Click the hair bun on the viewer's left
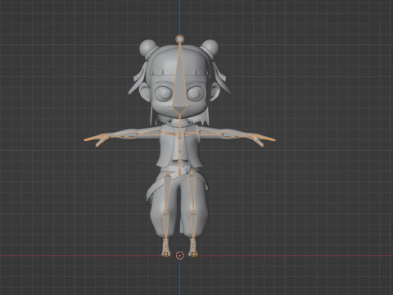Viewport: 393px width, 295px height. pyautogui.click(x=149, y=48)
